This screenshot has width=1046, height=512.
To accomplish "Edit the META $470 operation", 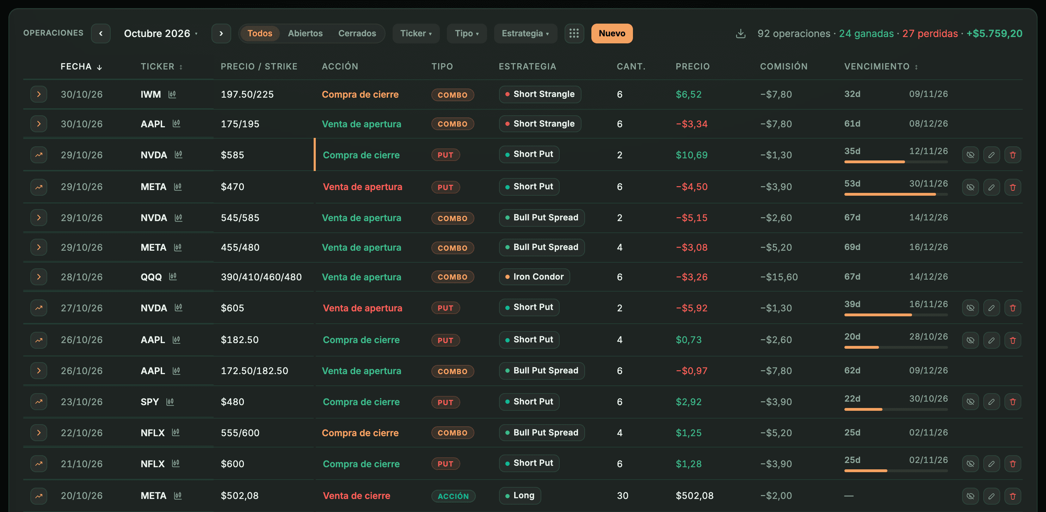I will click(992, 187).
